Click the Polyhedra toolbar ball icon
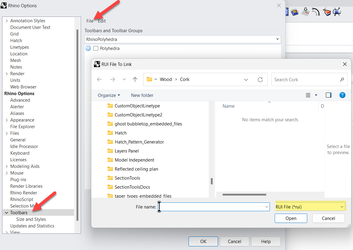This screenshot has height=250, width=353. click(88, 48)
